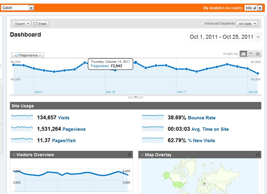The image size is (267, 194).
Task: Collapse the graph with bottom expander arrow
Action: pyautogui.click(x=136, y=97)
